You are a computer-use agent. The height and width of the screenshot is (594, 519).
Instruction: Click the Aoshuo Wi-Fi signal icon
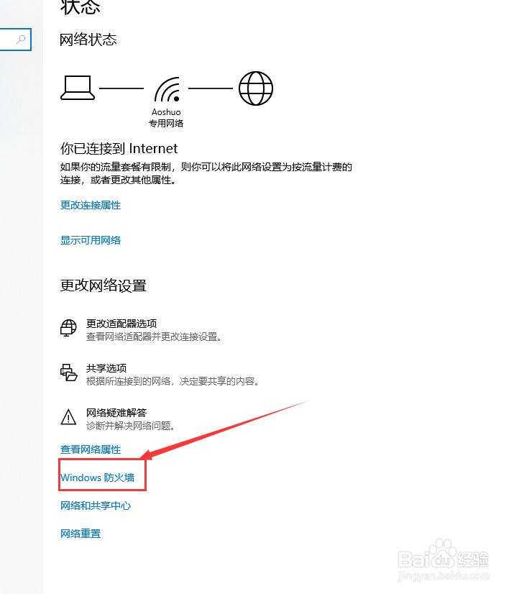pos(167,89)
